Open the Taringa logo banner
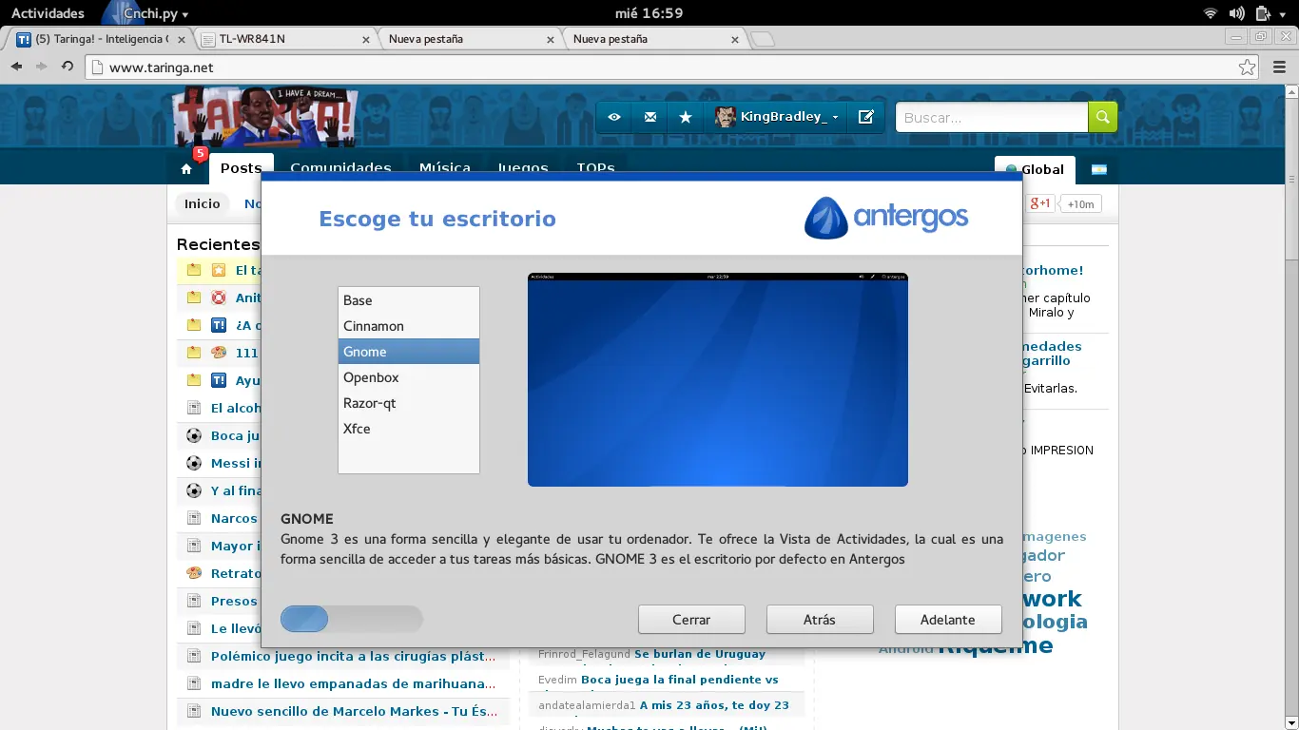 pyautogui.click(x=265, y=117)
